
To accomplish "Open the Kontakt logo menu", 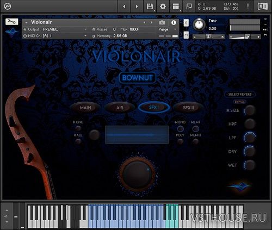I will tap(8, 7).
